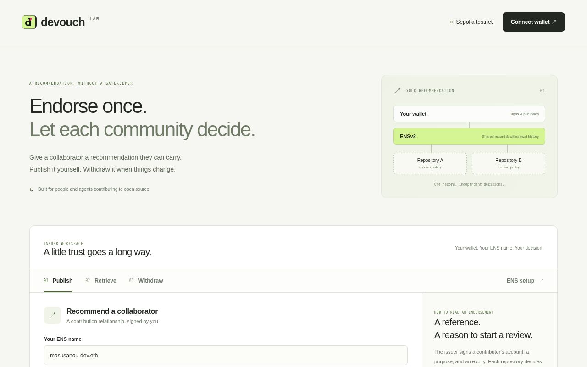587x367 pixels.
Task: Click 'A reason to start a review.'
Action: click(483, 335)
